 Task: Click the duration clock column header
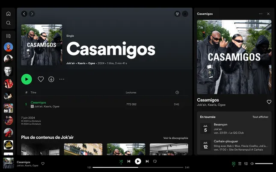[177, 92]
